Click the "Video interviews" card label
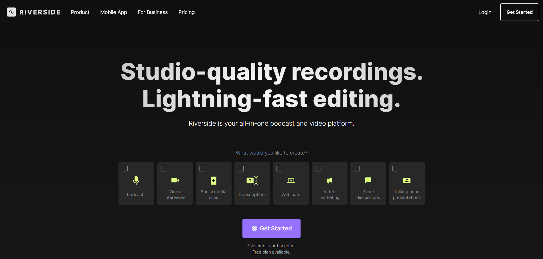Image resolution: width=543 pixels, height=259 pixels. 175,195
